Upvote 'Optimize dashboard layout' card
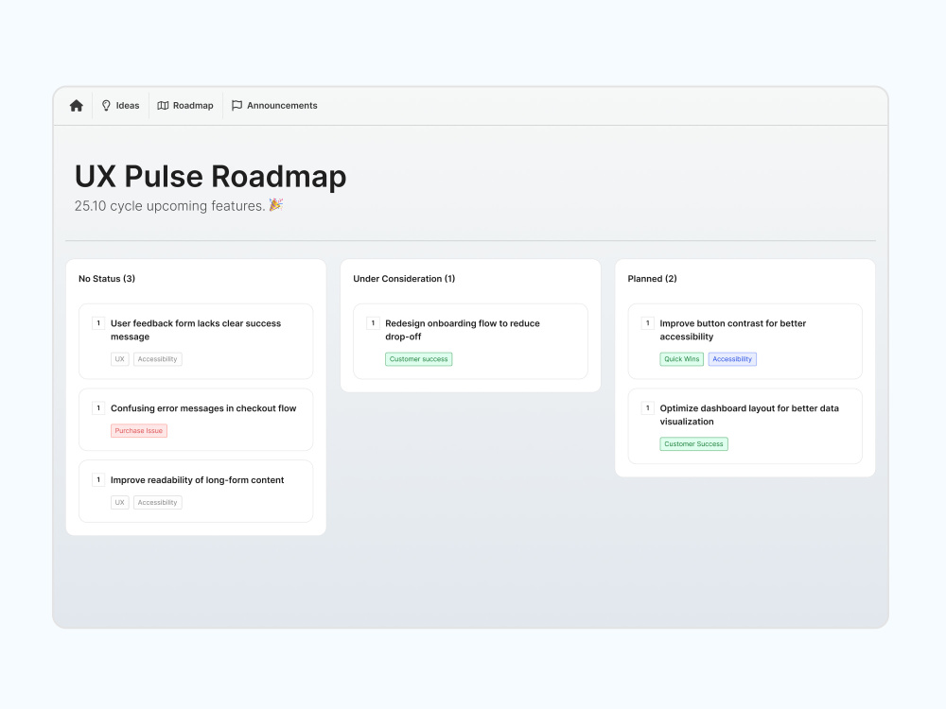 click(x=647, y=408)
